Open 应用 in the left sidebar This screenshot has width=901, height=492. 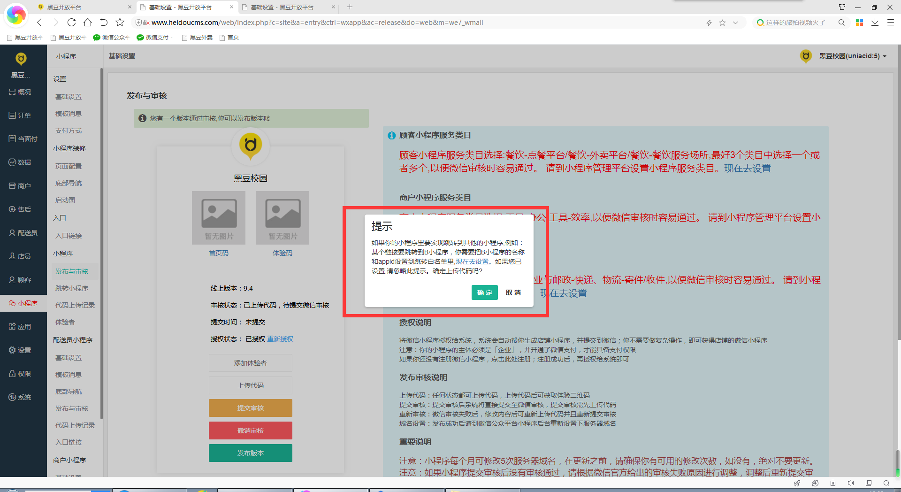(20, 327)
